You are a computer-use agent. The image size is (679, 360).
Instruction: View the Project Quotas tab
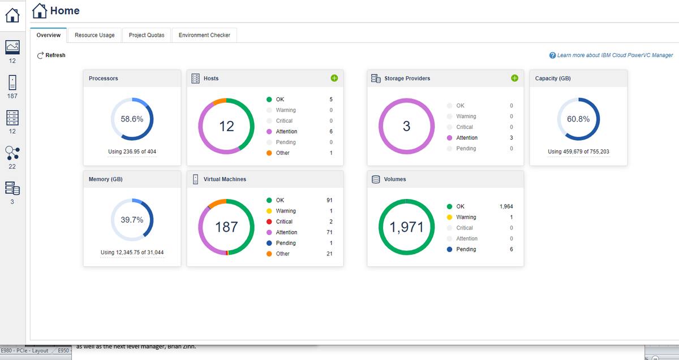(x=147, y=35)
